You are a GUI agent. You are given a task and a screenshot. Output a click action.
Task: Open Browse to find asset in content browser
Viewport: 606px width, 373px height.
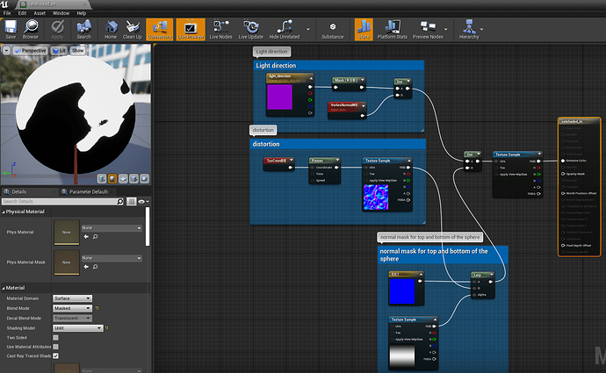[x=30, y=29]
